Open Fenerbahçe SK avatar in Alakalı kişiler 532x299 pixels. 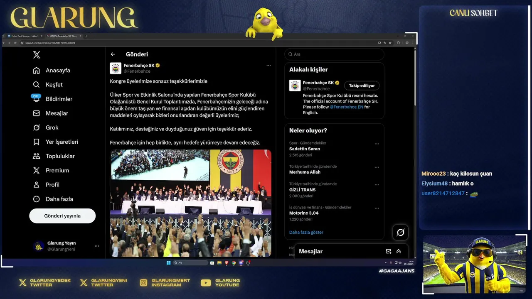[x=295, y=86]
